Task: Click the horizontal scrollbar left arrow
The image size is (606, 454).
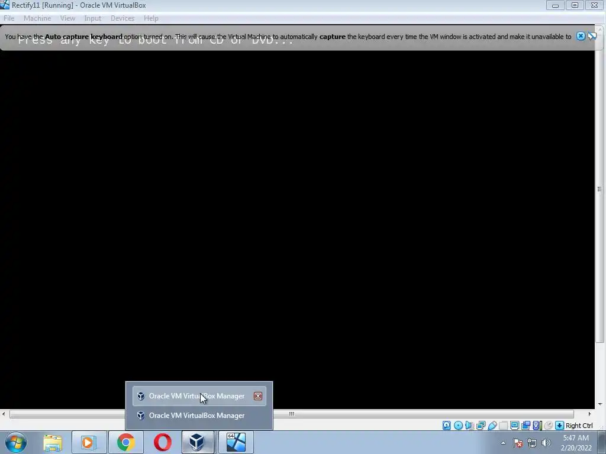Action: 4,414
